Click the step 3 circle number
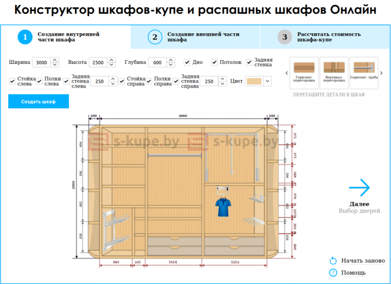Viewport: 391px width, 284px height. coord(285,37)
